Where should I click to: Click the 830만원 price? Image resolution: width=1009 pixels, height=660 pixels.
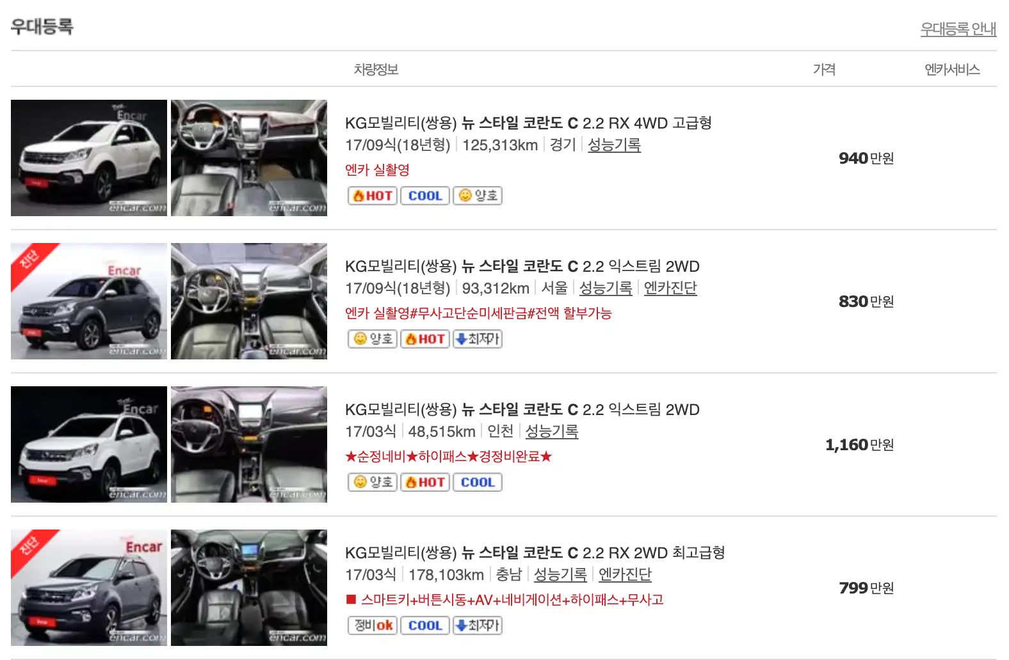[866, 301]
